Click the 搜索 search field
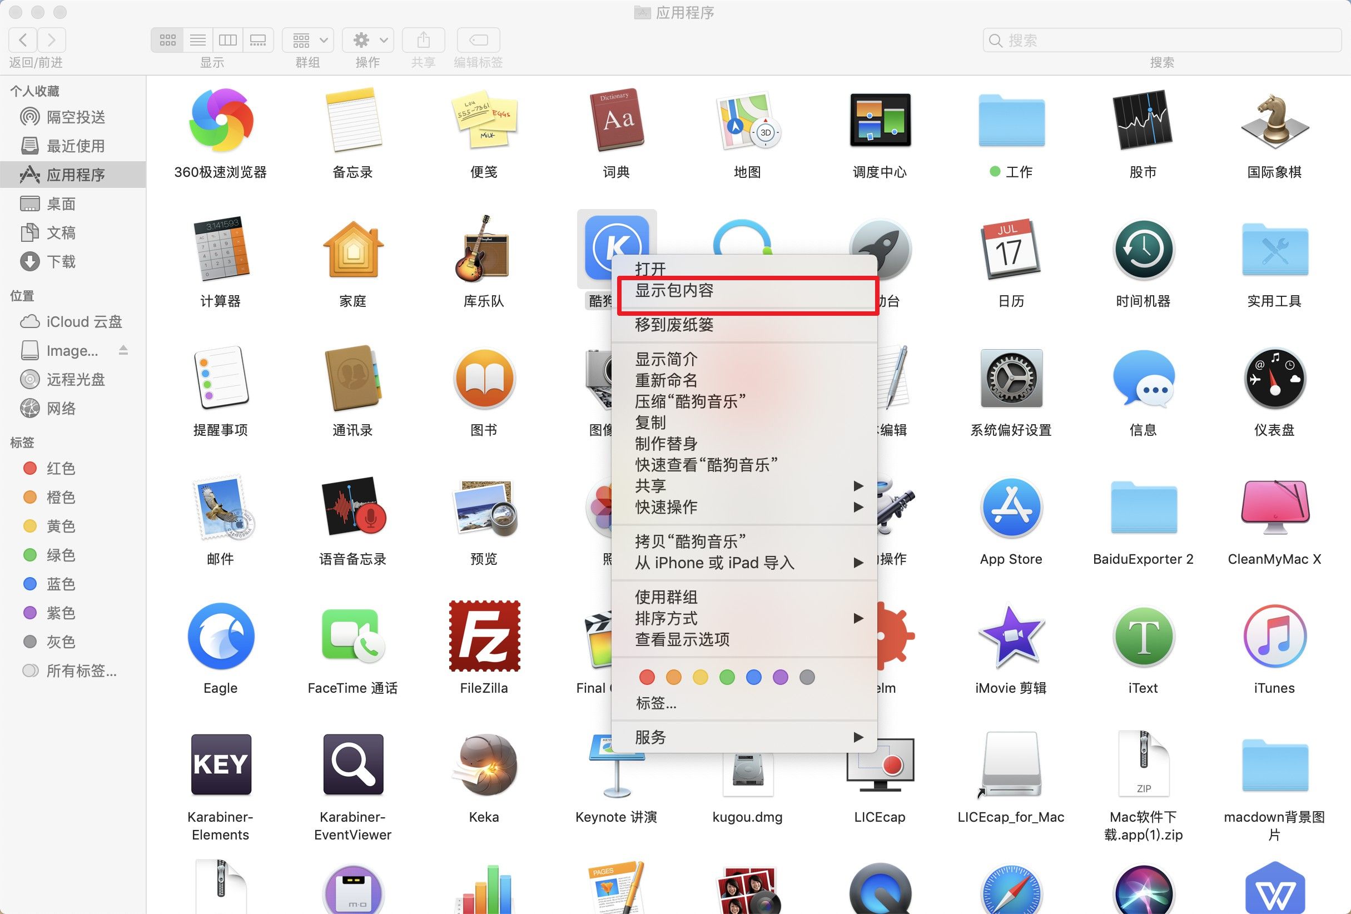 pyautogui.click(x=1163, y=40)
